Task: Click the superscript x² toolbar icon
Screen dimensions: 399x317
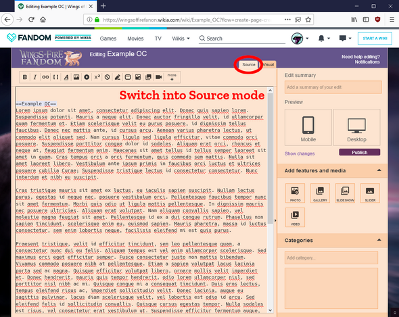Action: 97,77
